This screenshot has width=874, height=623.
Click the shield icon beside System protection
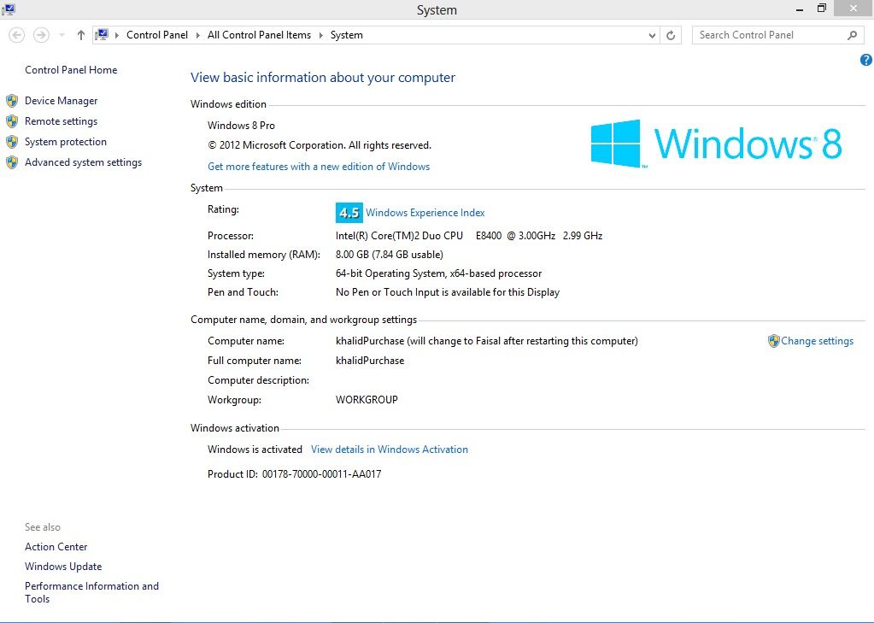click(x=12, y=142)
